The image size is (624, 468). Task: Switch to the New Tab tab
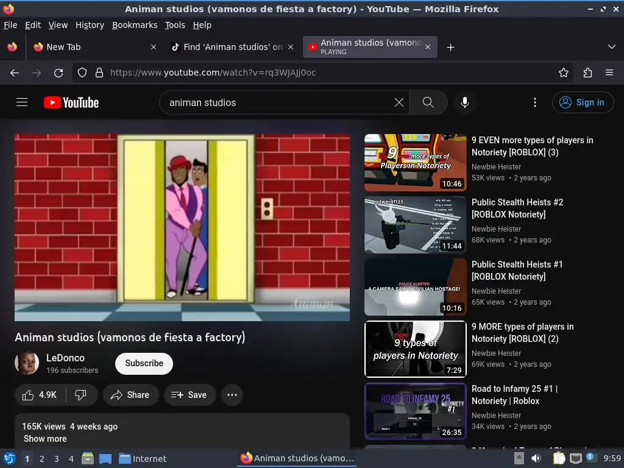point(93,47)
